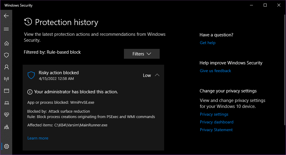Open Device security laptop icon
The image size is (286, 155).
tap(6, 103)
